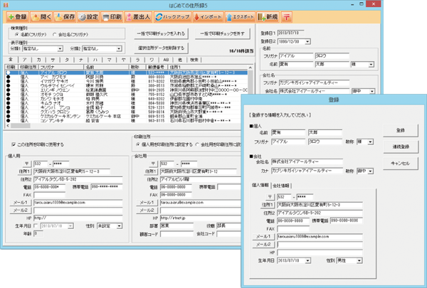Select 個人用を印刷住所に設定する radio button

coord(137,144)
